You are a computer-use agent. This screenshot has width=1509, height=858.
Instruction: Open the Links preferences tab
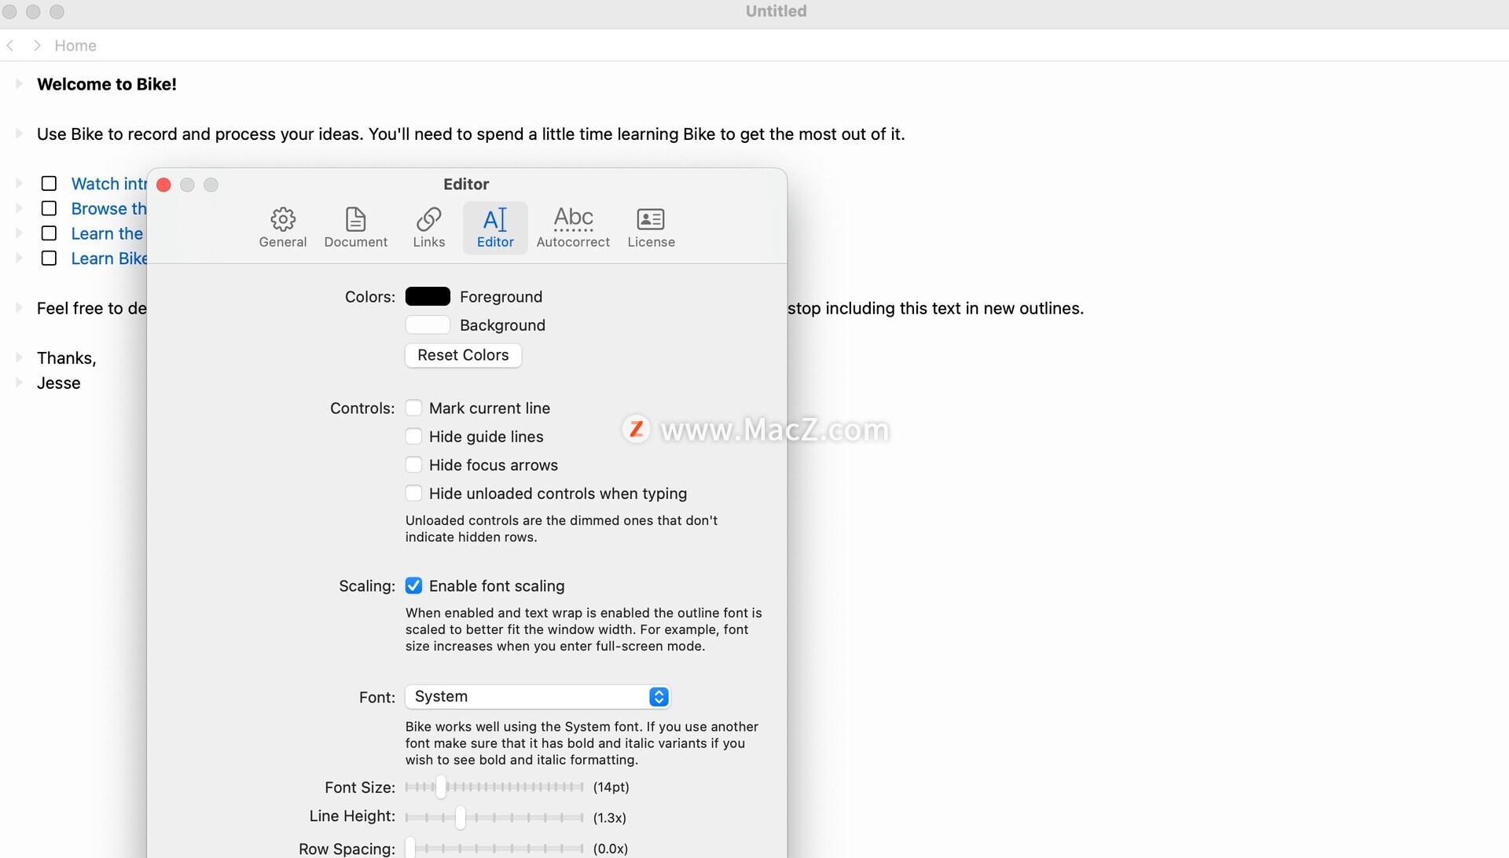coord(429,228)
